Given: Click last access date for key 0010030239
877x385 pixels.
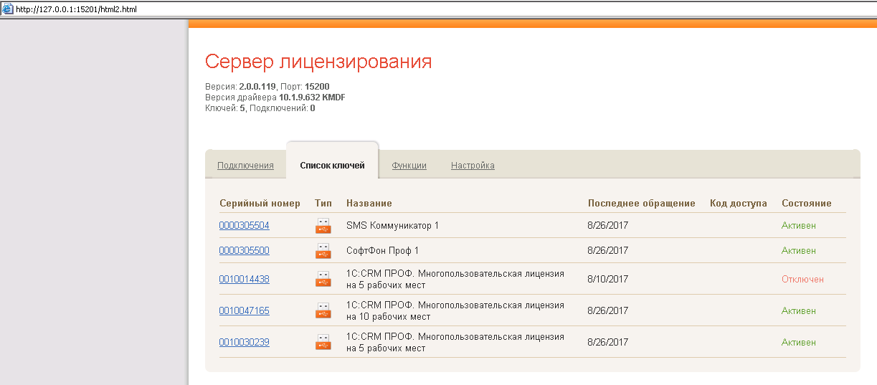Looking at the screenshot, I should coord(608,343).
